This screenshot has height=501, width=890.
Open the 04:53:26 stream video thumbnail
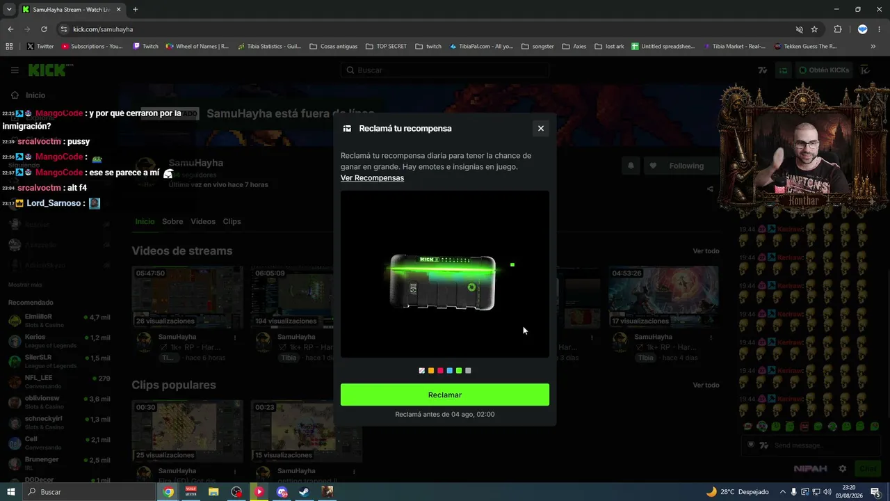click(663, 296)
